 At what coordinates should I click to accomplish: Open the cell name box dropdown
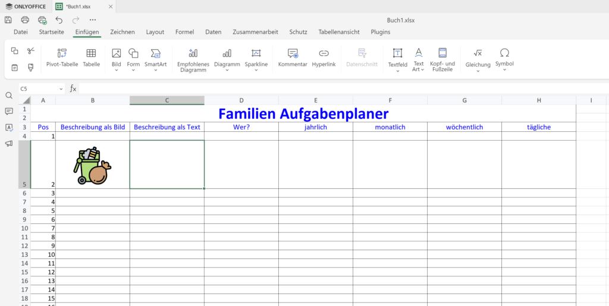pos(61,89)
